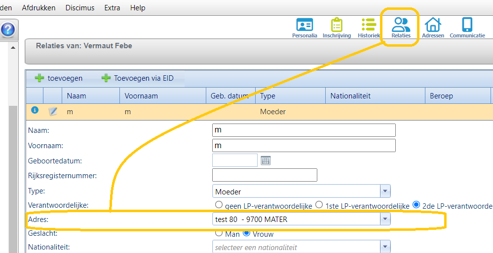Click 'Toevoegen via EID' button
This screenshot has width=493, height=253.
coord(138,78)
